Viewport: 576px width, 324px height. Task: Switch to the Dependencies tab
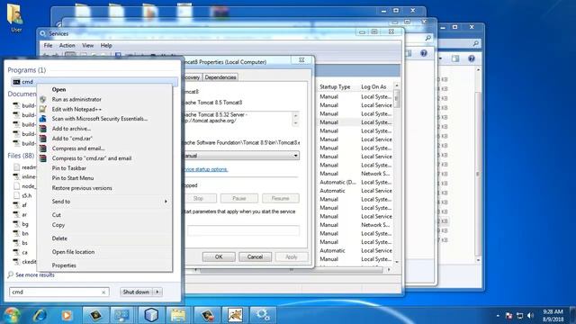tap(220, 77)
